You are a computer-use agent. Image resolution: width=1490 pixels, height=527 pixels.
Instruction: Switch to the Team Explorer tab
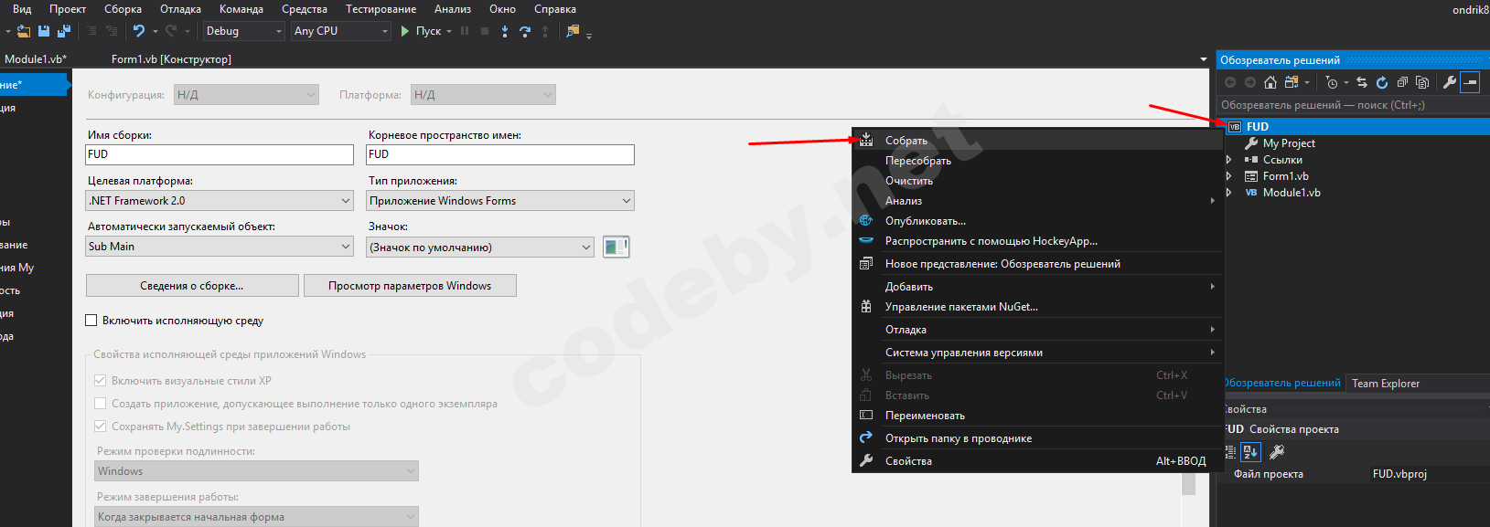[1386, 384]
